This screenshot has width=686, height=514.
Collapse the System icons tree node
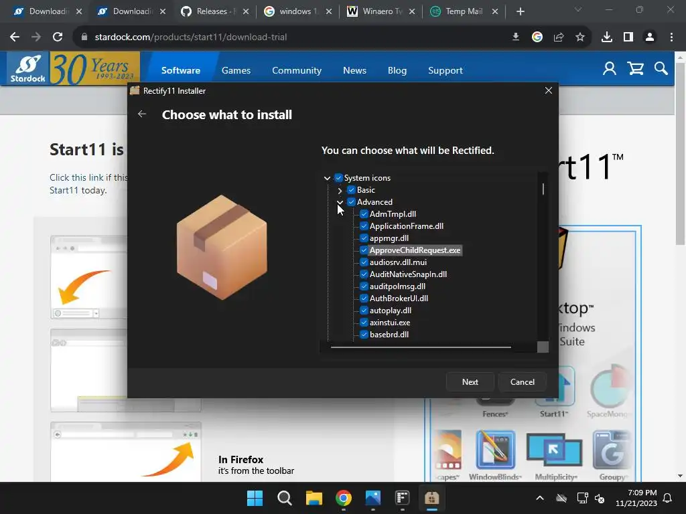pyautogui.click(x=327, y=178)
